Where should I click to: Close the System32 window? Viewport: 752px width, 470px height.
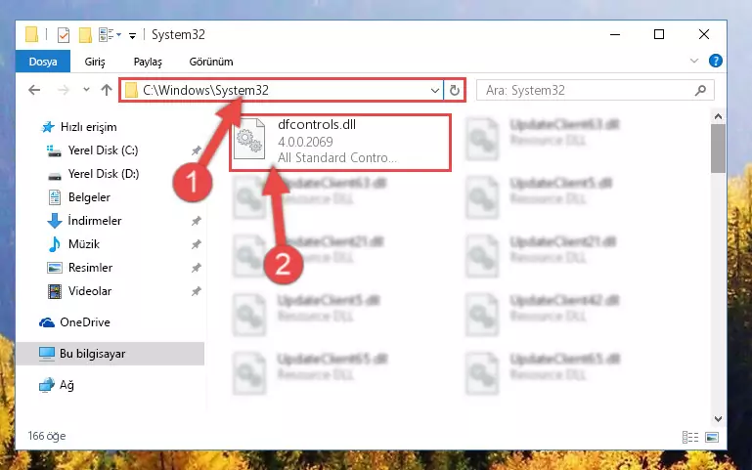[x=703, y=34]
